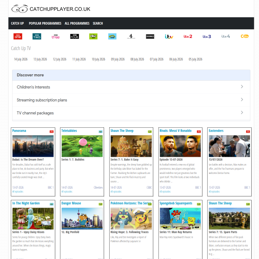The height and width of the screenshot is (259, 259).
Task: Open the Panorama programme title link
Action: point(19,131)
